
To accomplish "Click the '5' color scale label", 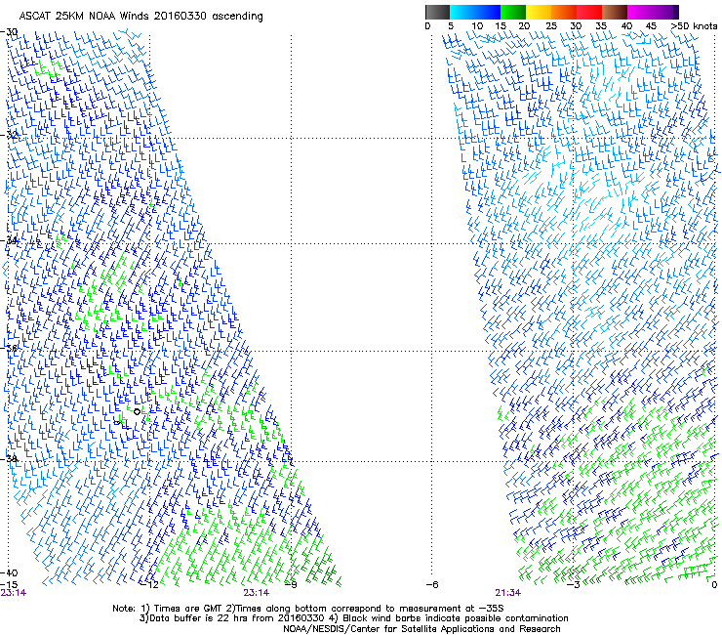I will click(451, 26).
